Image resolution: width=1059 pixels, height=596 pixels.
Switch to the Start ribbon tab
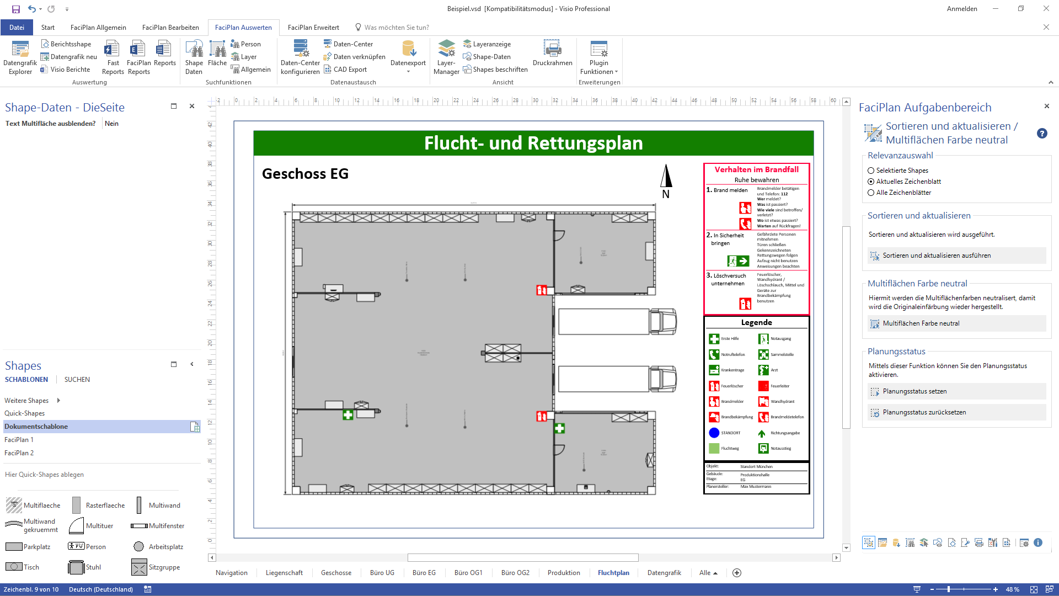click(x=48, y=28)
